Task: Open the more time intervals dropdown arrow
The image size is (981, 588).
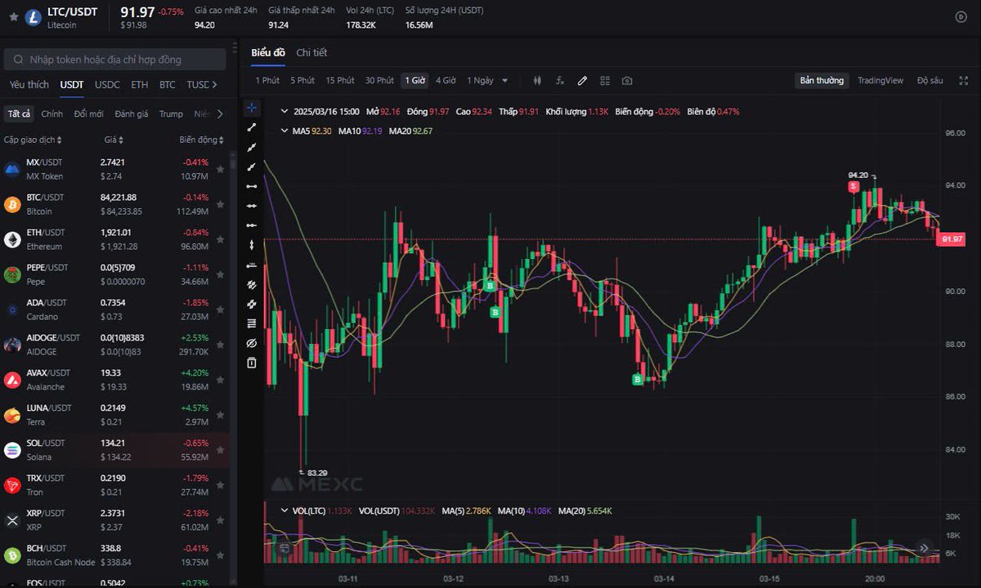Action: click(505, 81)
